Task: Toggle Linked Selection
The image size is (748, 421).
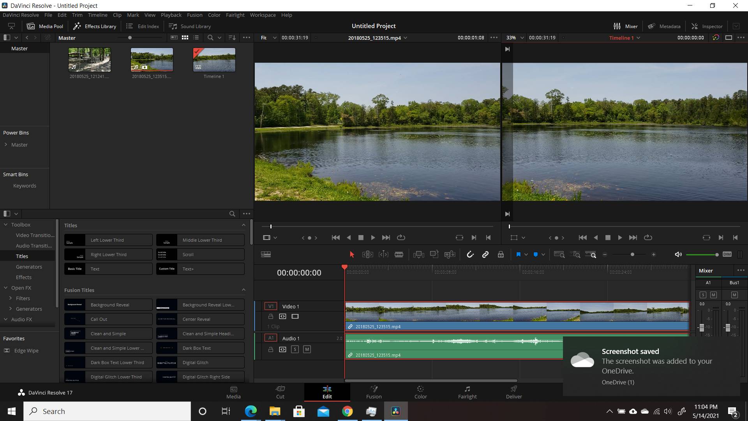Action: pos(485,255)
